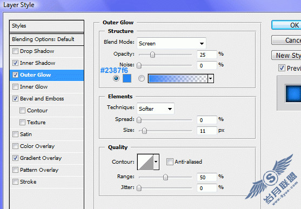Click the Noise value field
Viewport: 301px width, 209px height.
207,65
